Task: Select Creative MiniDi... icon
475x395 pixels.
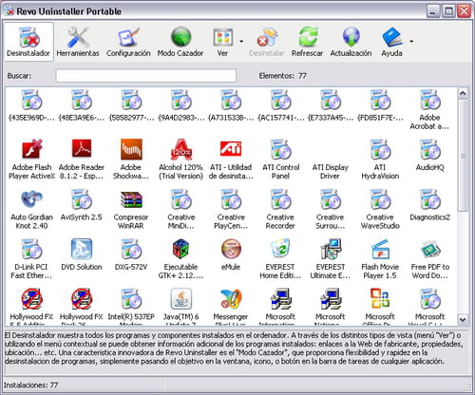Action: click(180, 198)
